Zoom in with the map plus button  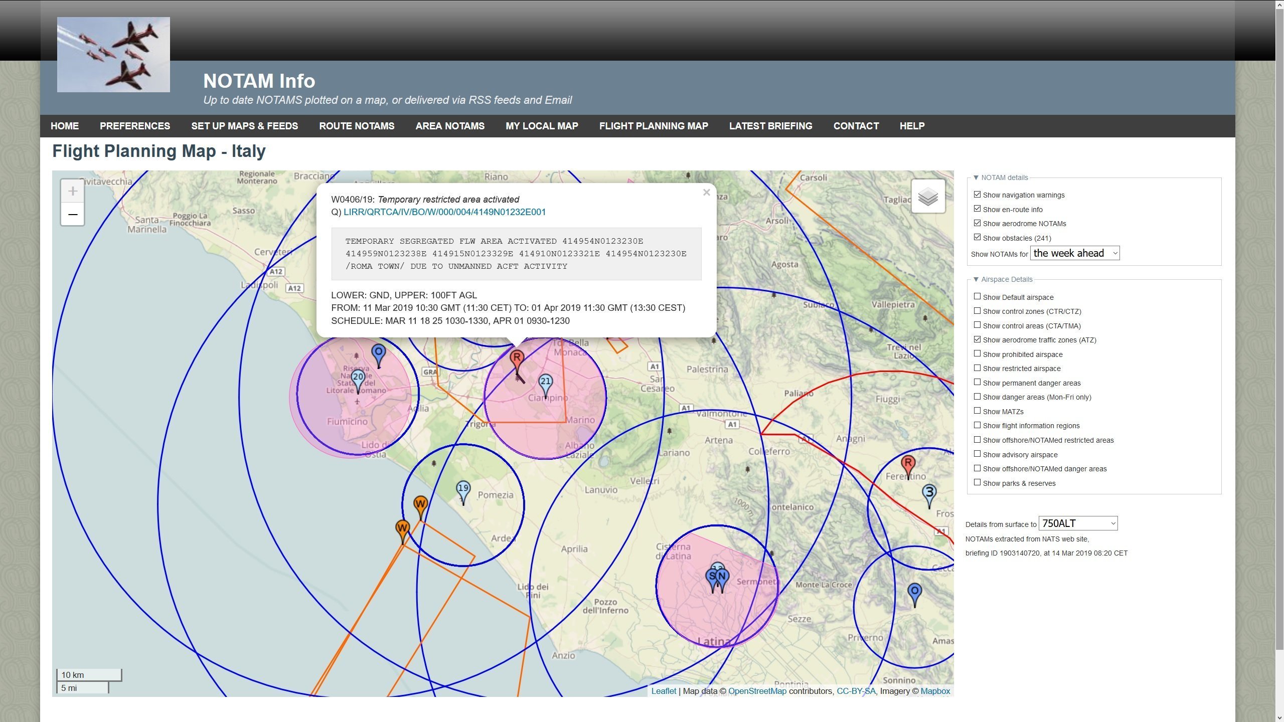[x=73, y=191]
